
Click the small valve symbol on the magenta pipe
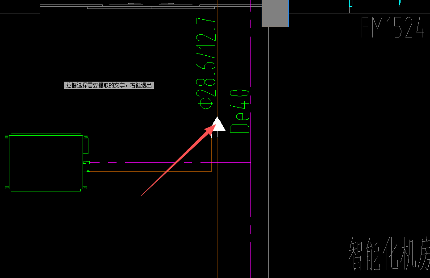pyautogui.click(x=87, y=162)
